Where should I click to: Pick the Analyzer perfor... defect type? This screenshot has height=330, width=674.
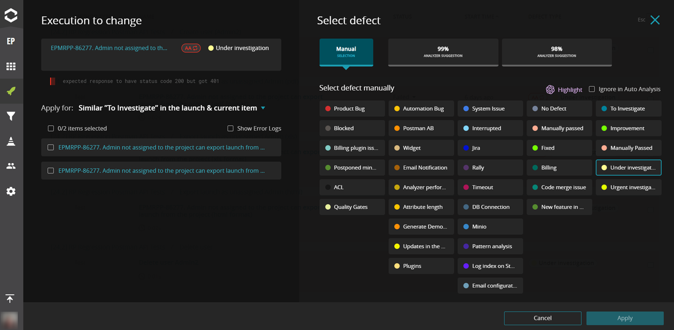pos(421,187)
